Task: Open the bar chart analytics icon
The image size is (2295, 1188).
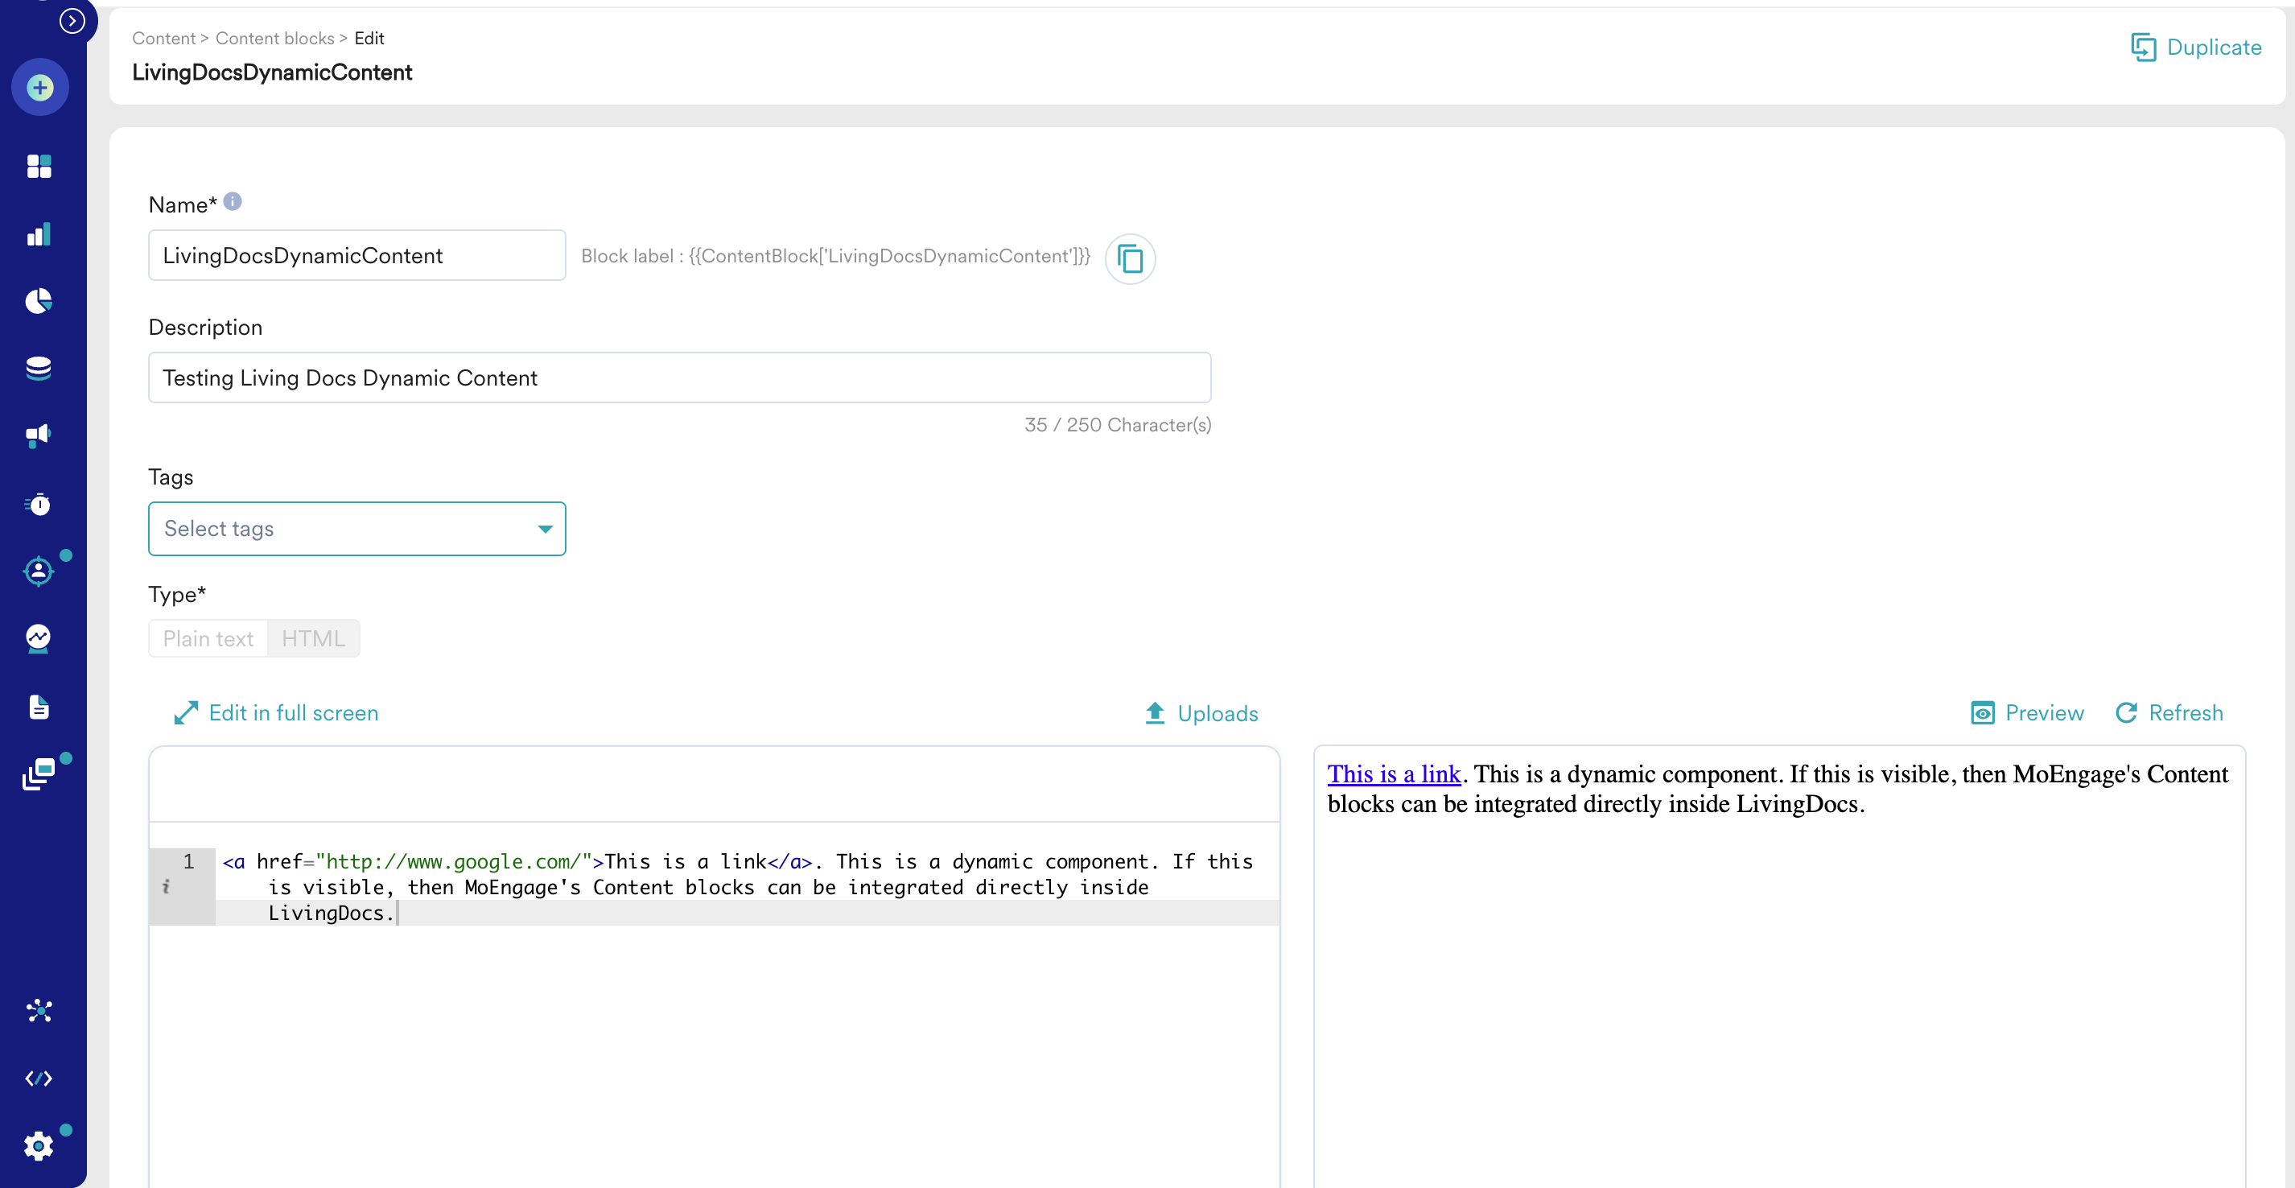Action: [39, 234]
